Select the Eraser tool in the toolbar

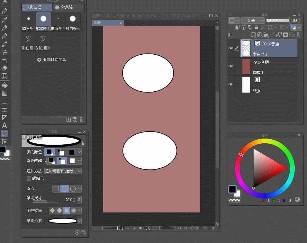[5, 68]
